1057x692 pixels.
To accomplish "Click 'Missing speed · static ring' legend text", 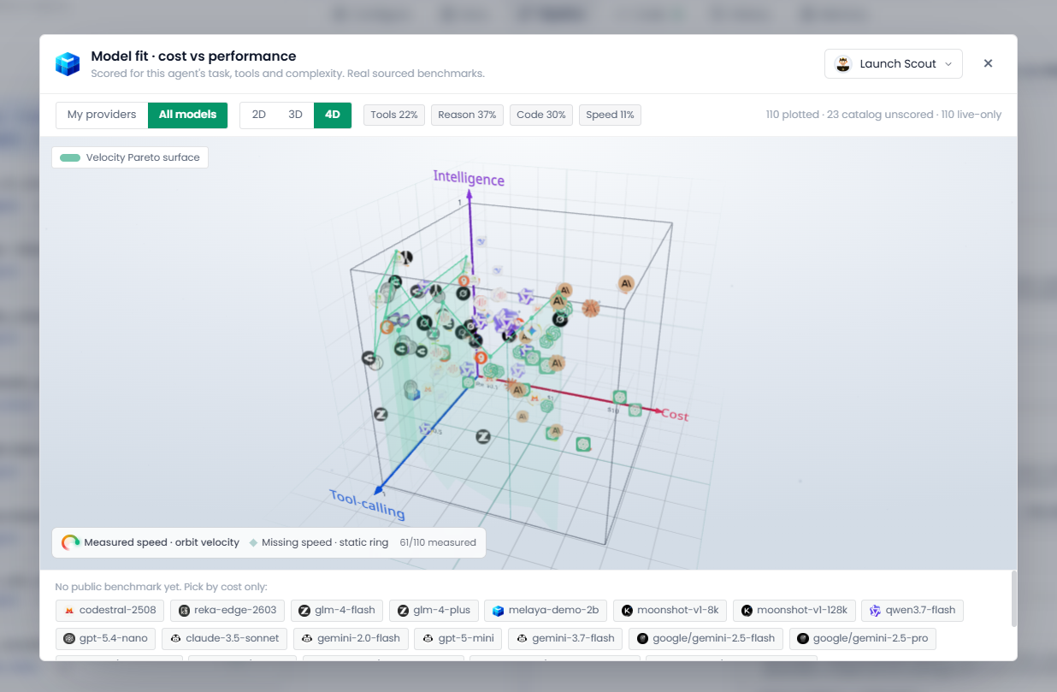I will pos(325,542).
